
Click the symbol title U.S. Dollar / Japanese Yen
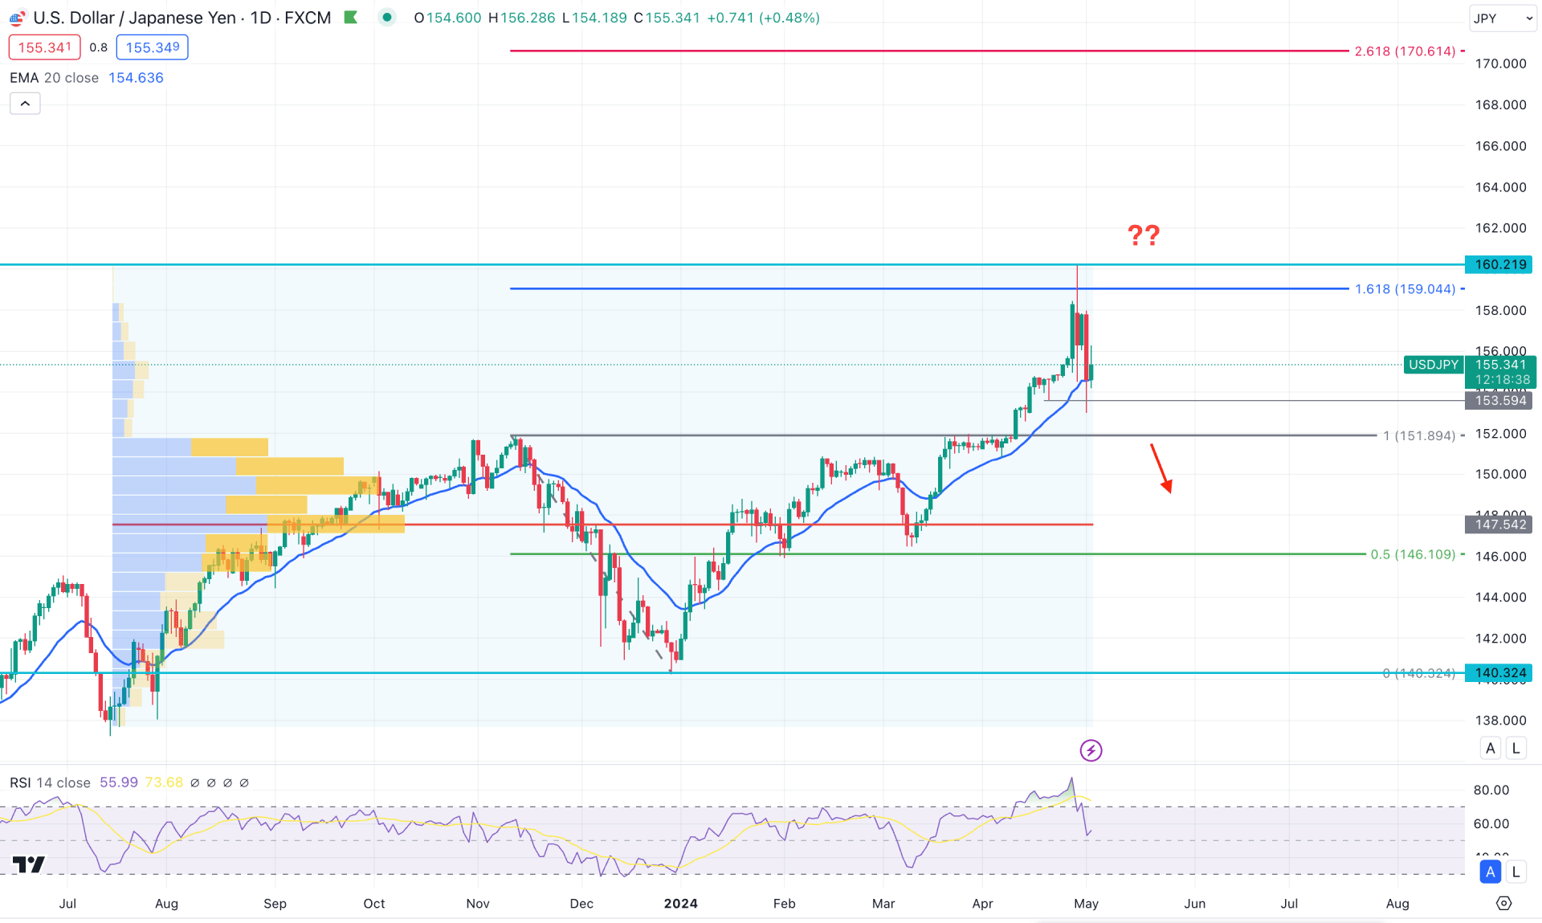pos(135,18)
